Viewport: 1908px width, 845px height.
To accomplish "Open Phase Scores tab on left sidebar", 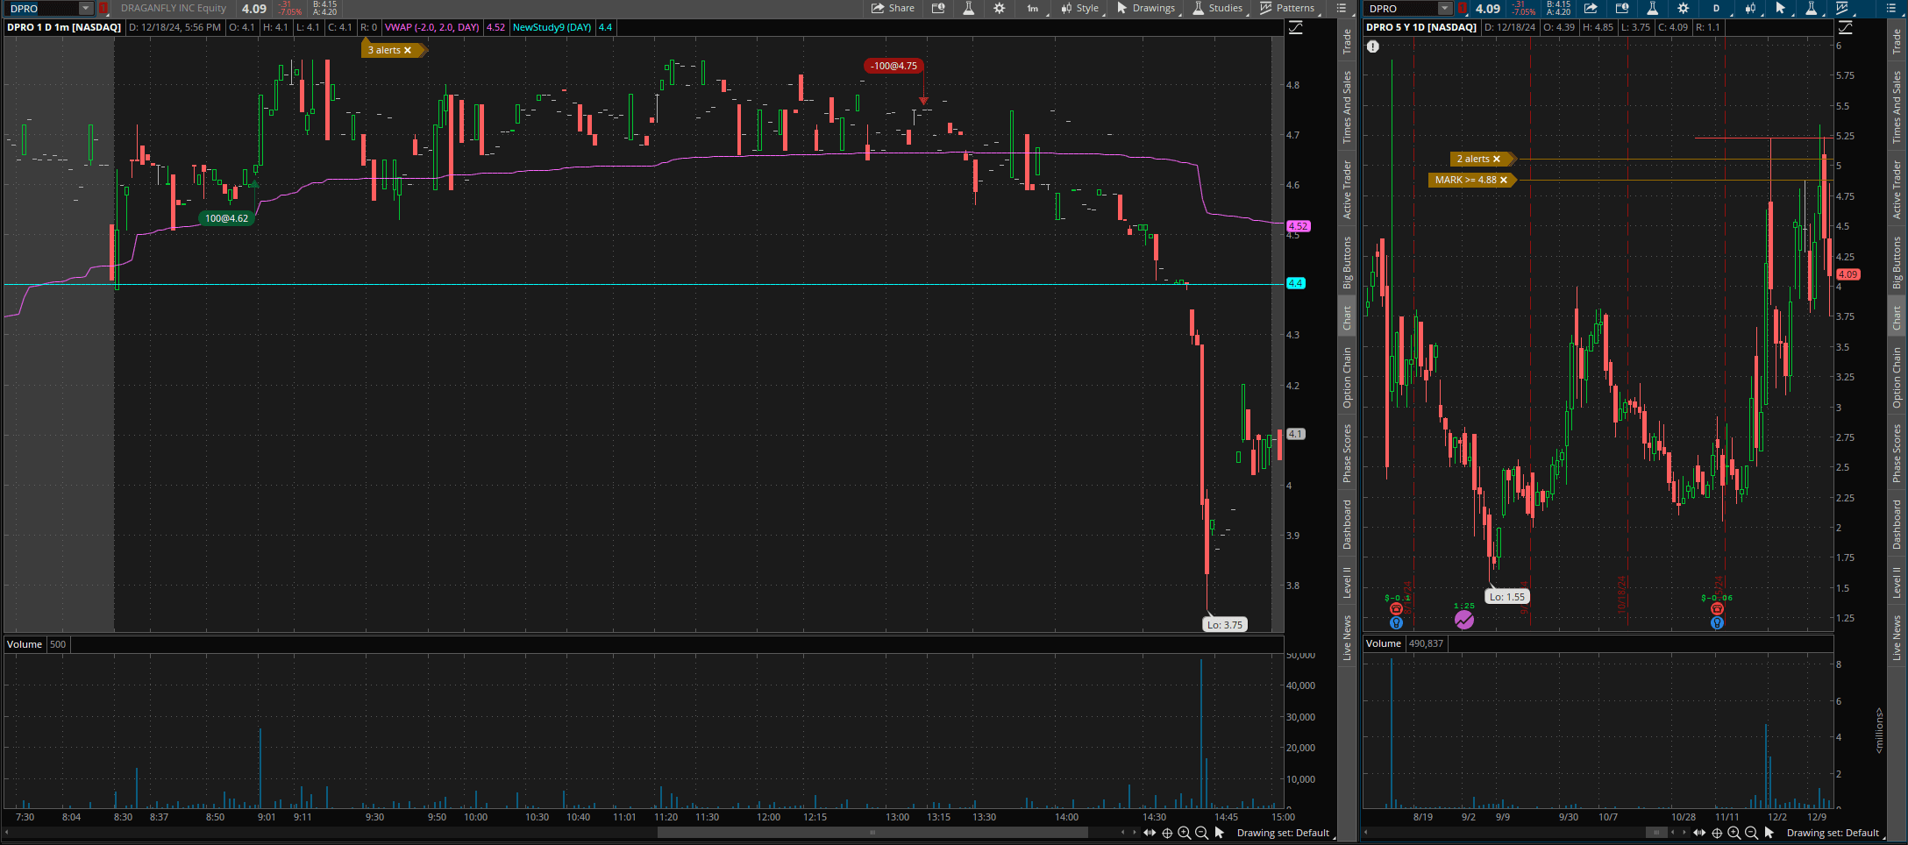I will [x=1347, y=452].
